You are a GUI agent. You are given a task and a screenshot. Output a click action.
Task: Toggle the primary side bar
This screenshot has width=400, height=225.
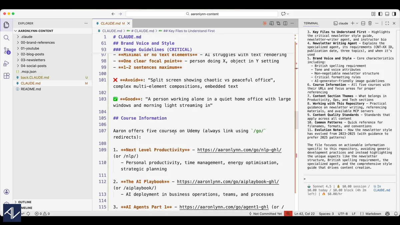click(x=380, y=14)
